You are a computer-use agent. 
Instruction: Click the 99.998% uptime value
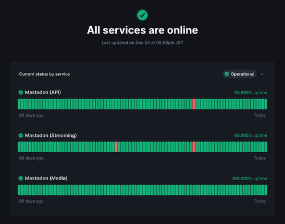(250, 92)
